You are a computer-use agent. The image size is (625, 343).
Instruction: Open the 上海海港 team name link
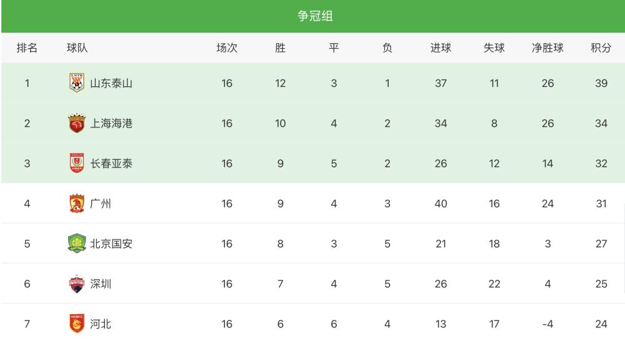click(111, 124)
